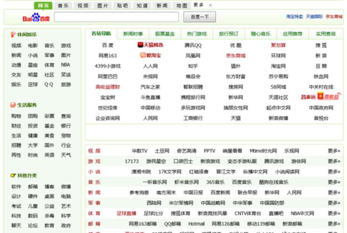Viewport: 347px width, 233px height.
Task: Open the 百度音乐 link
Action: (242, 182)
